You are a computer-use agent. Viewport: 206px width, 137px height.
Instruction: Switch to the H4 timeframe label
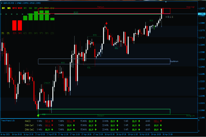[x=30, y=8]
